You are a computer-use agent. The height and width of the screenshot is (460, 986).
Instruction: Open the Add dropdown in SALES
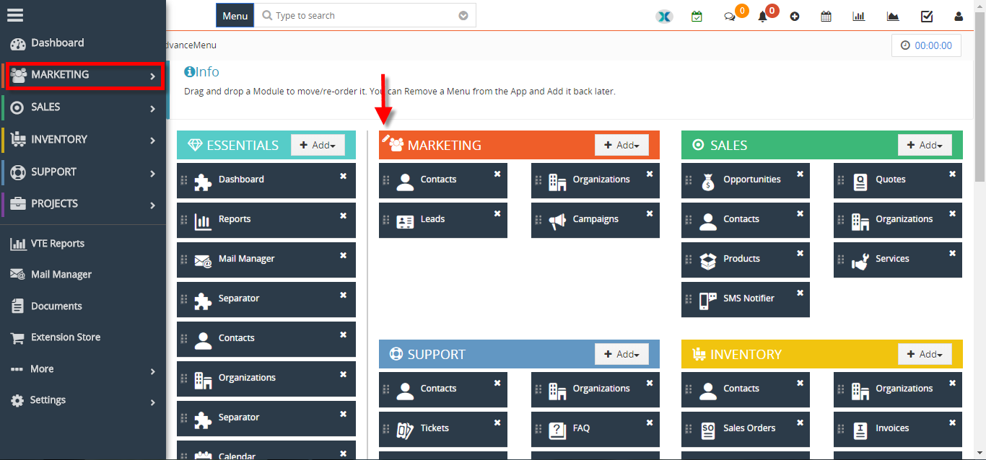point(925,145)
